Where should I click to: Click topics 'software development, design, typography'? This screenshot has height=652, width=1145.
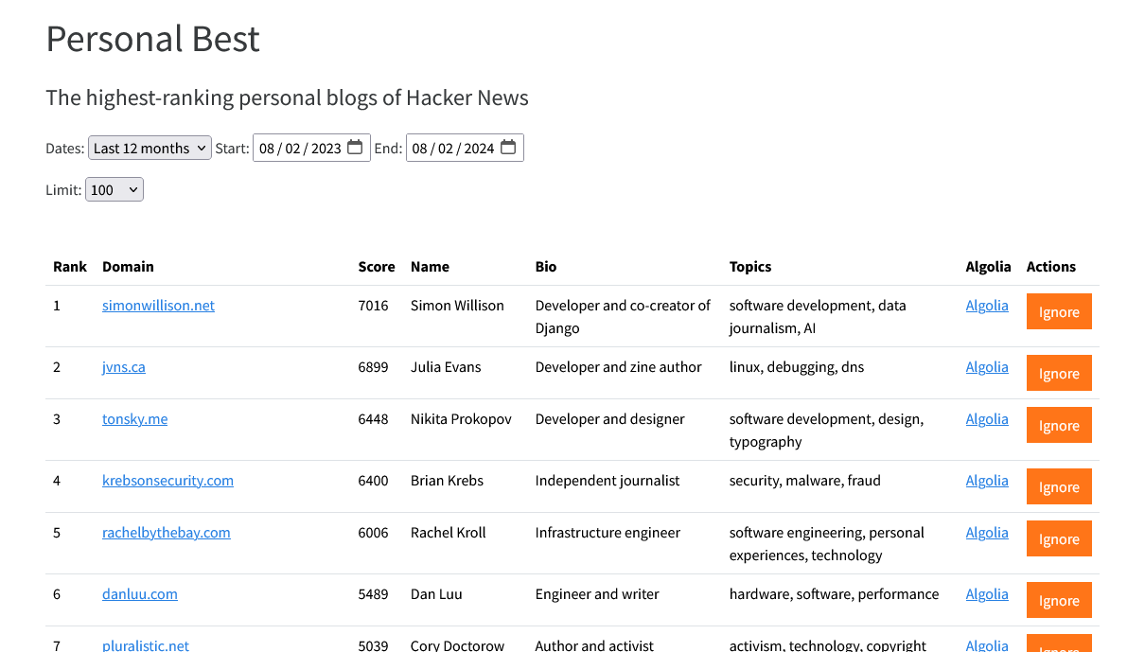point(826,431)
